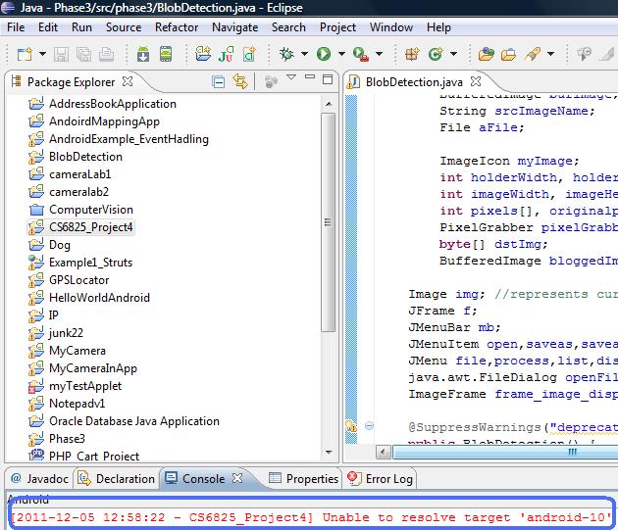Image resolution: width=618 pixels, height=530 pixels.
Task: Click the Open Type toolbar icon
Action: pyautogui.click(x=488, y=54)
